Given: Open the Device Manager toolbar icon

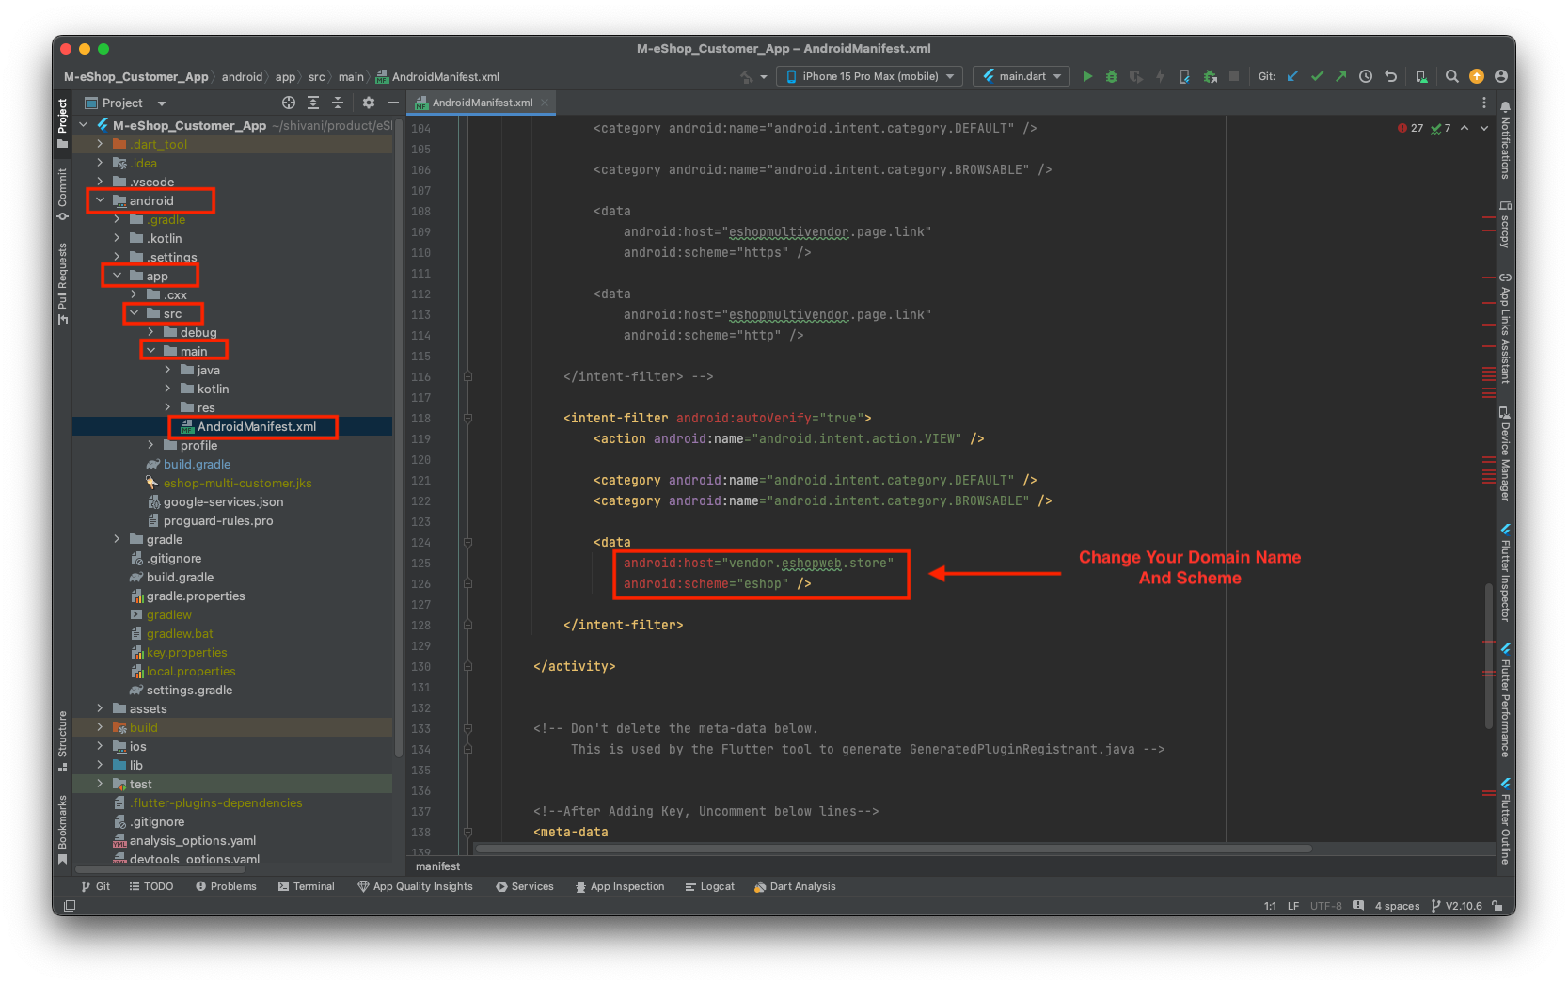Looking at the screenshot, I should pyautogui.click(x=1421, y=76).
